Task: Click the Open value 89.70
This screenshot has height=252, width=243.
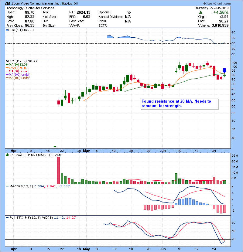Action: coord(30,12)
